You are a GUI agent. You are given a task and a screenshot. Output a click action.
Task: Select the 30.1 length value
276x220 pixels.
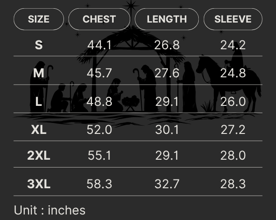pos(167,130)
